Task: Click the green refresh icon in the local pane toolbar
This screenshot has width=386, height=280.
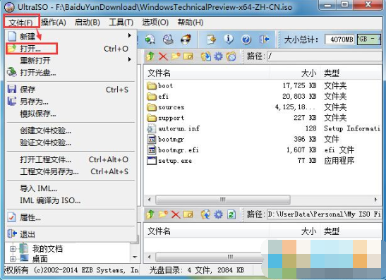Action: coord(231,214)
